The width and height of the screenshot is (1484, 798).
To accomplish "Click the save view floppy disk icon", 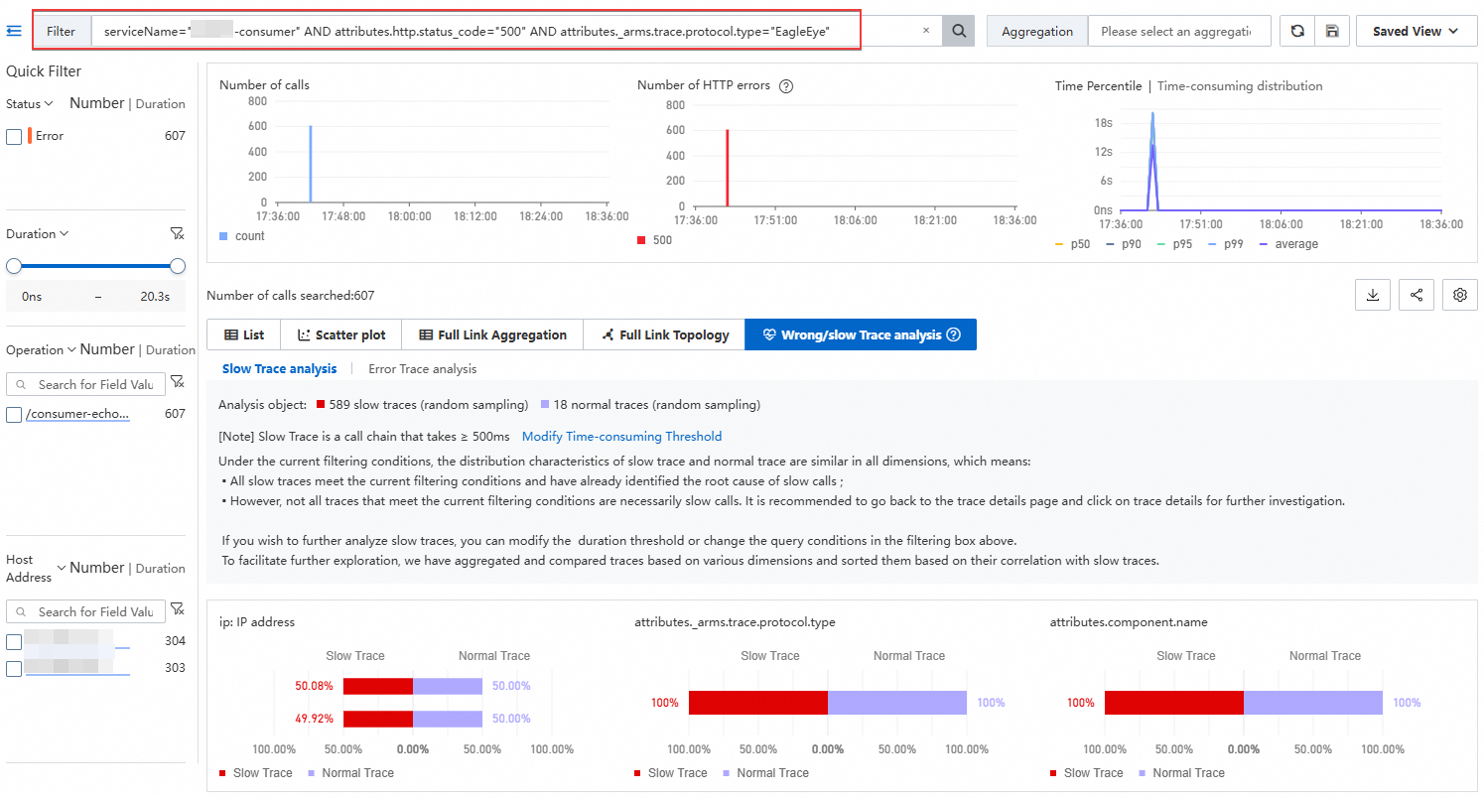I will 1331,31.
